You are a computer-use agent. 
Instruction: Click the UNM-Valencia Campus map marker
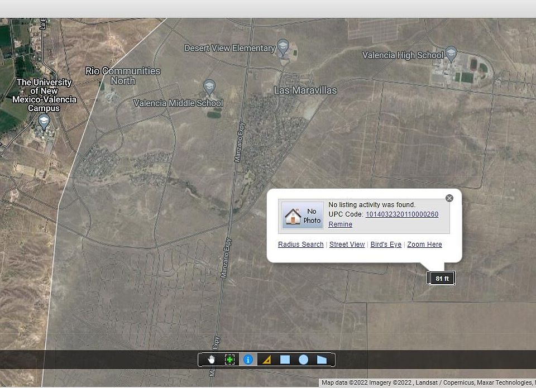pyautogui.click(x=44, y=121)
